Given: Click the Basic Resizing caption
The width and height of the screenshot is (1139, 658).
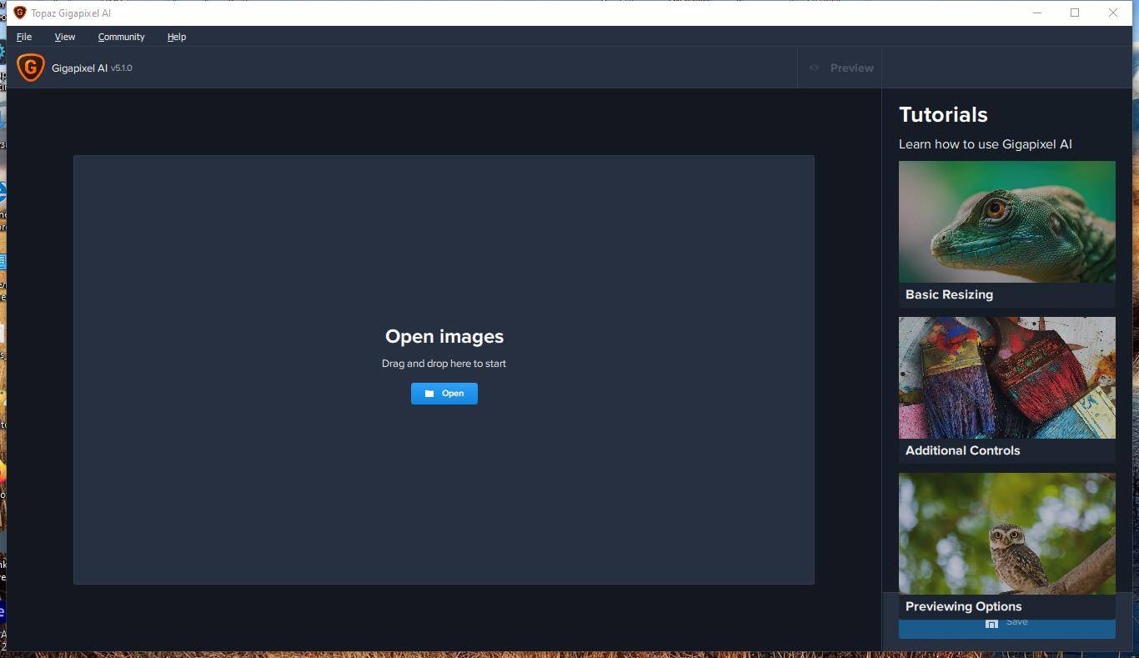Looking at the screenshot, I should [x=949, y=294].
